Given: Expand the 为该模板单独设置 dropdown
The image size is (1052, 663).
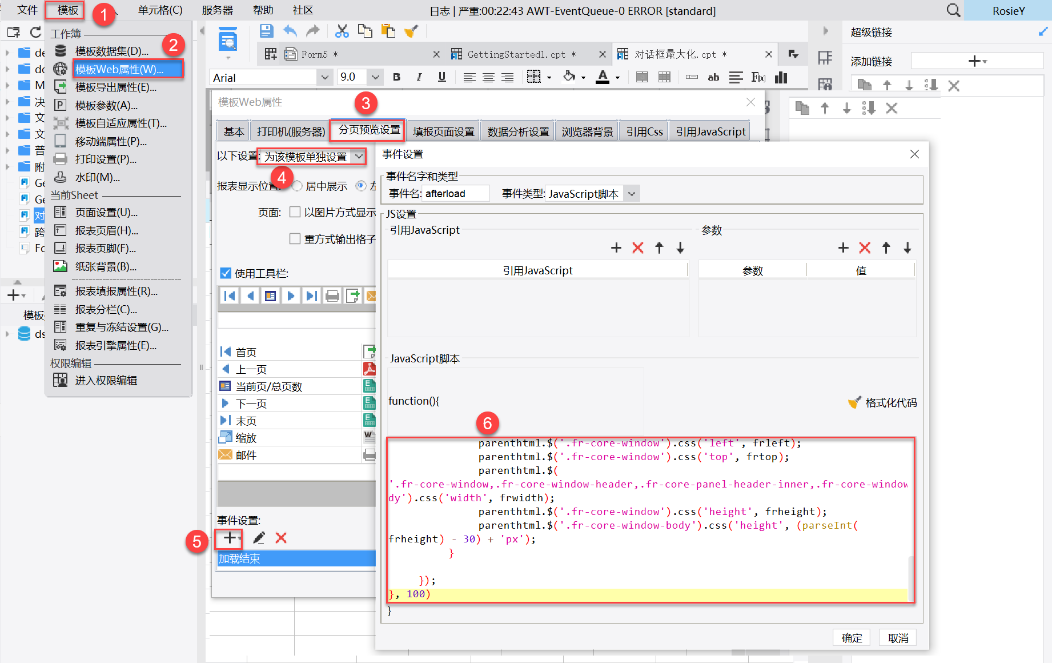Looking at the screenshot, I should [359, 155].
